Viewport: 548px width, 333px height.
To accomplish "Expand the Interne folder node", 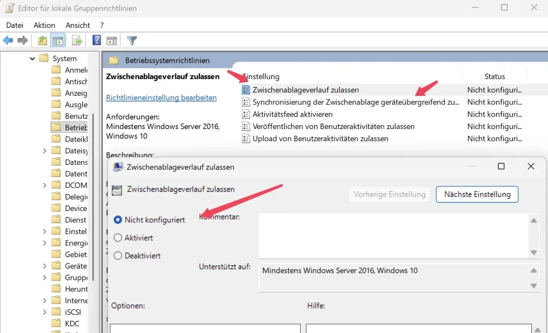I will (44, 301).
